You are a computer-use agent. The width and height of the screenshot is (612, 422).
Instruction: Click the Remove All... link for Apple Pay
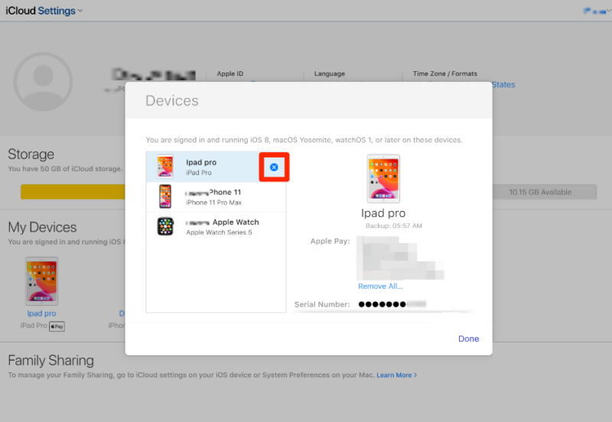(380, 287)
